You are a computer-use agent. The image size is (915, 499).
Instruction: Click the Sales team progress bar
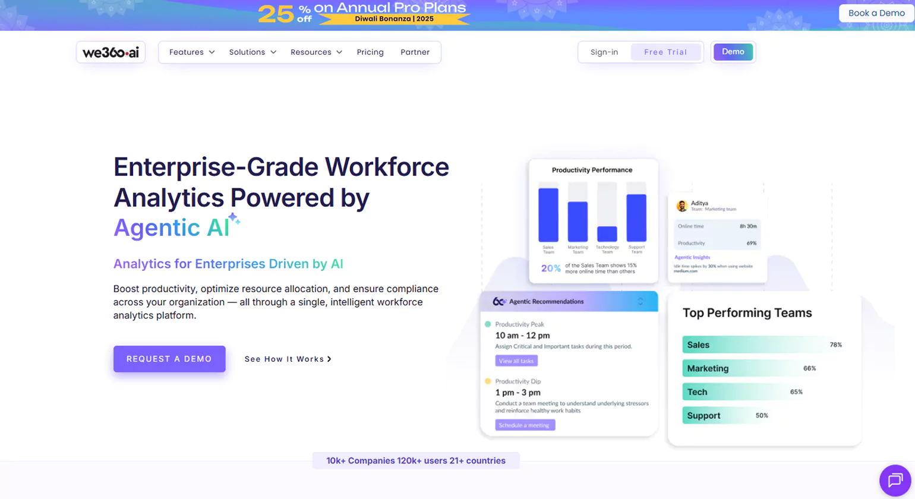pos(755,345)
